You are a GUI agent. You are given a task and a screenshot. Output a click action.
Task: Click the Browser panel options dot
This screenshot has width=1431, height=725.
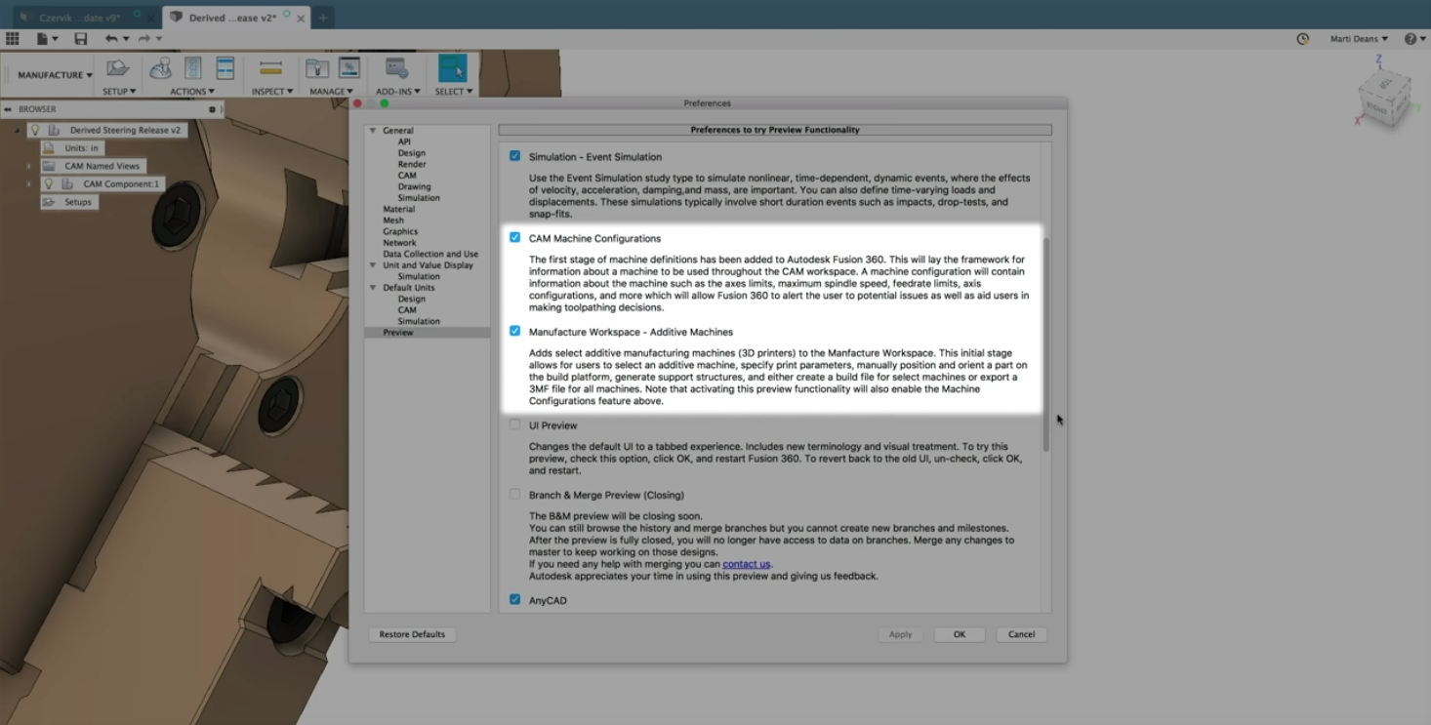click(x=213, y=109)
